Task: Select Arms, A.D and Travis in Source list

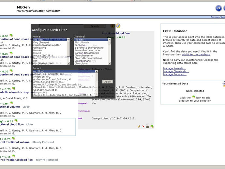Action: (x=64, y=82)
